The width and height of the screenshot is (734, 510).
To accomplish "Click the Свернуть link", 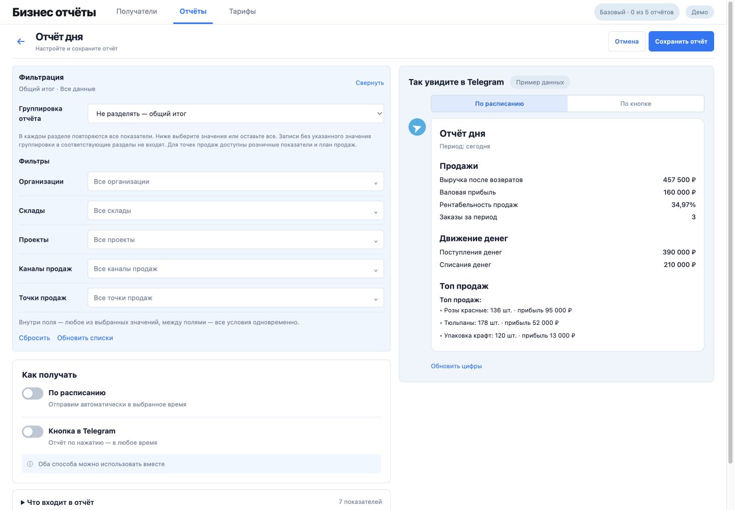I will (370, 83).
